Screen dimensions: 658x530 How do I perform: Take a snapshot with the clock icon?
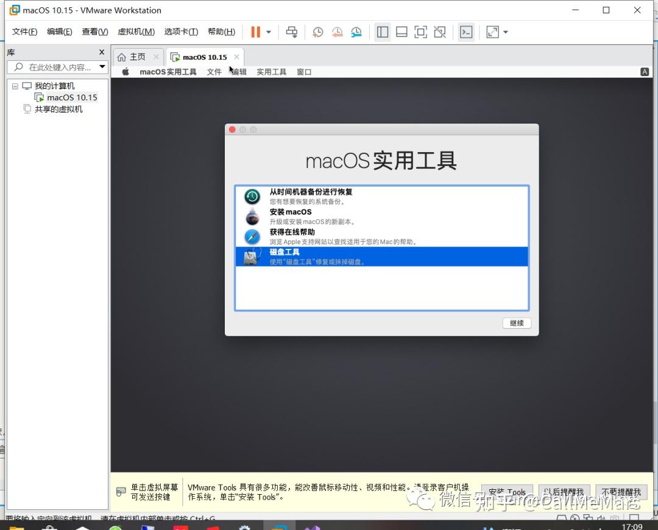click(317, 32)
